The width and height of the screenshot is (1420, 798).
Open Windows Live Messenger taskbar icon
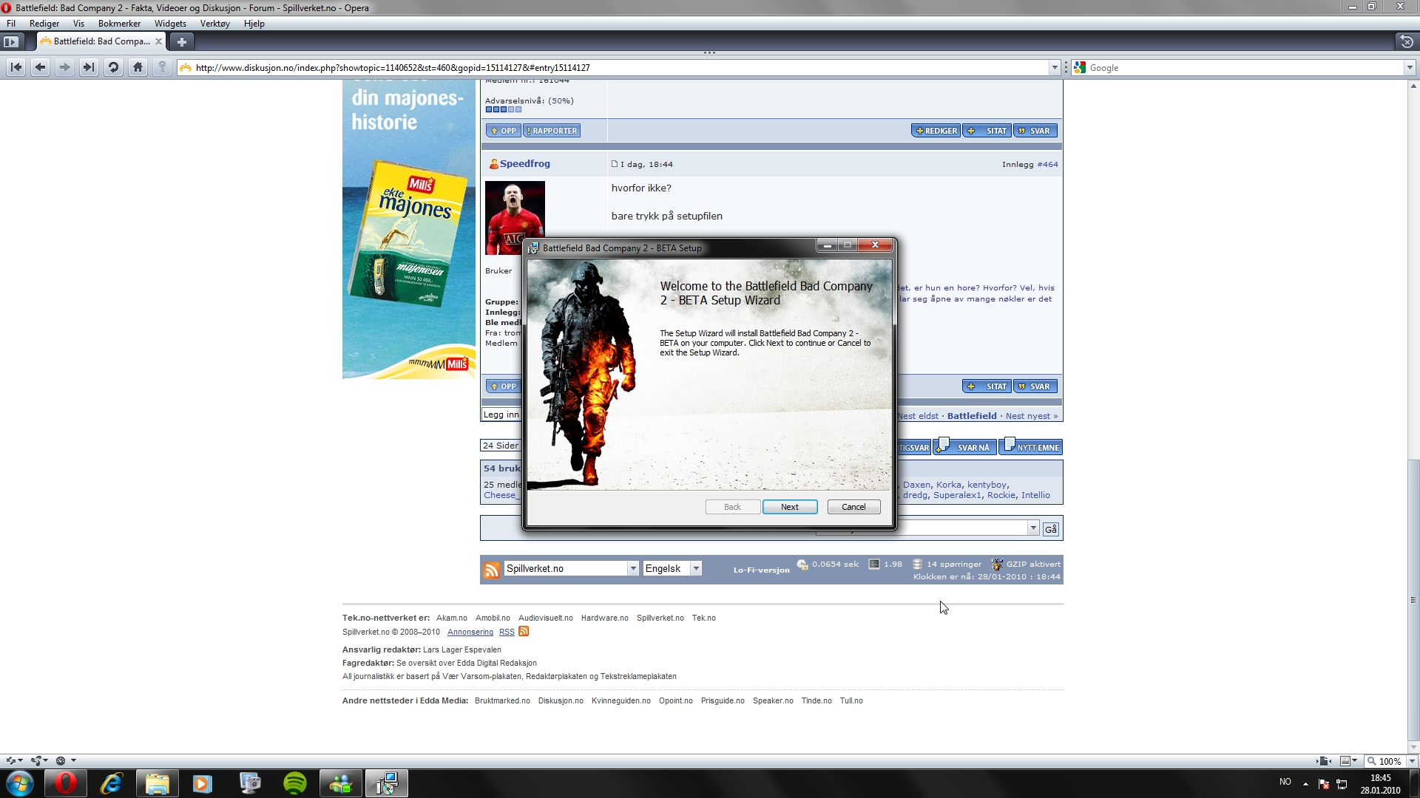click(x=341, y=783)
